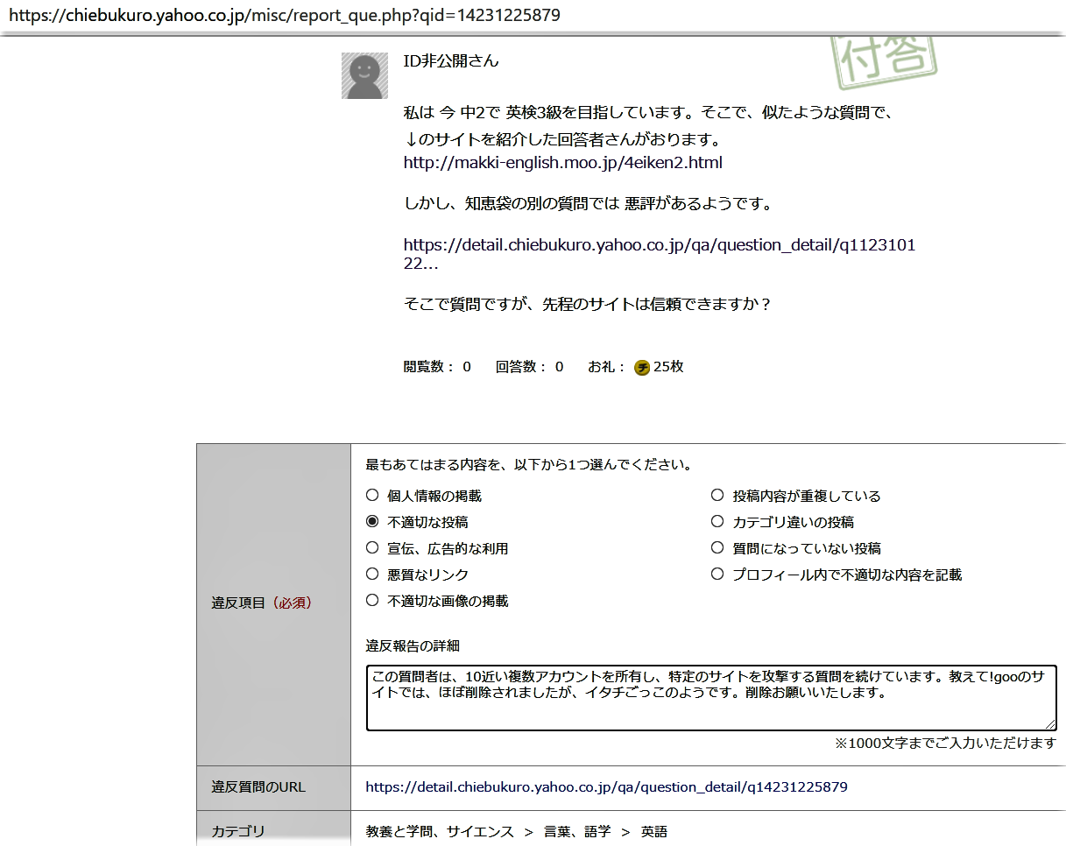
Task: Choose 不適切な画像の掲載 radio button
Action: point(372,601)
